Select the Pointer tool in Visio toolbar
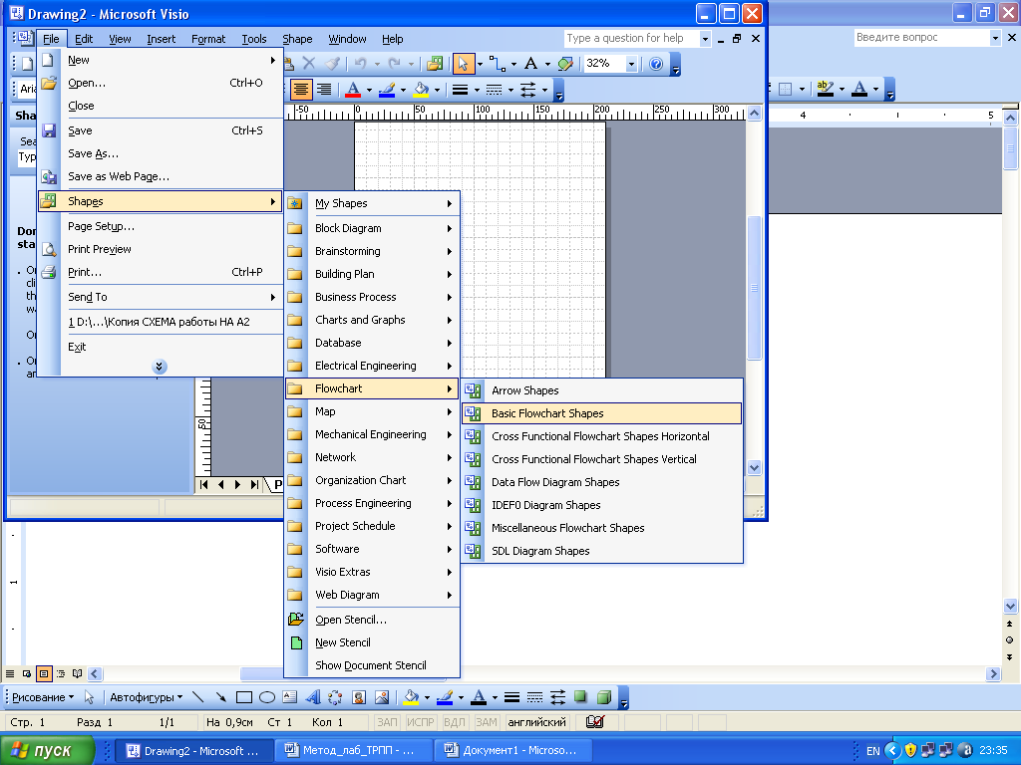This screenshot has width=1021, height=765. 463,64
